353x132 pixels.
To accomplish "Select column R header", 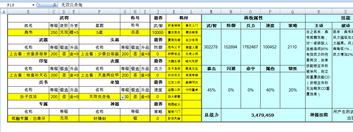I will (319, 12).
